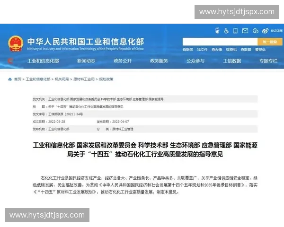Image resolution: width=284 pixels, height=227 pixels.
Task: Click 找文件 below search box
Action: click(x=202, y=50)
